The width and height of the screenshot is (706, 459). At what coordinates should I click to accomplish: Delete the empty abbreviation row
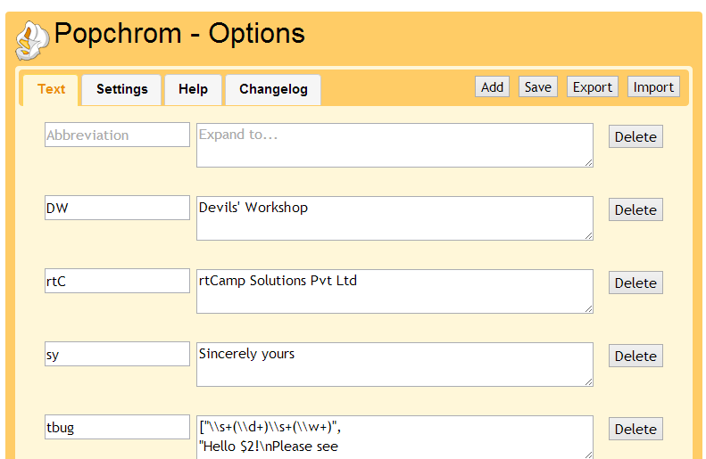pyautogui.click(x=635, y=136)
